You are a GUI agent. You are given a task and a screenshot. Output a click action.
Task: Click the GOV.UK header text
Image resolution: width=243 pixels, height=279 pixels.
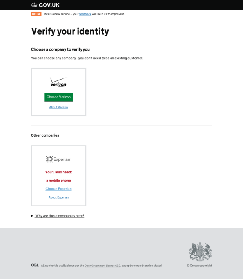click(49, 5)
